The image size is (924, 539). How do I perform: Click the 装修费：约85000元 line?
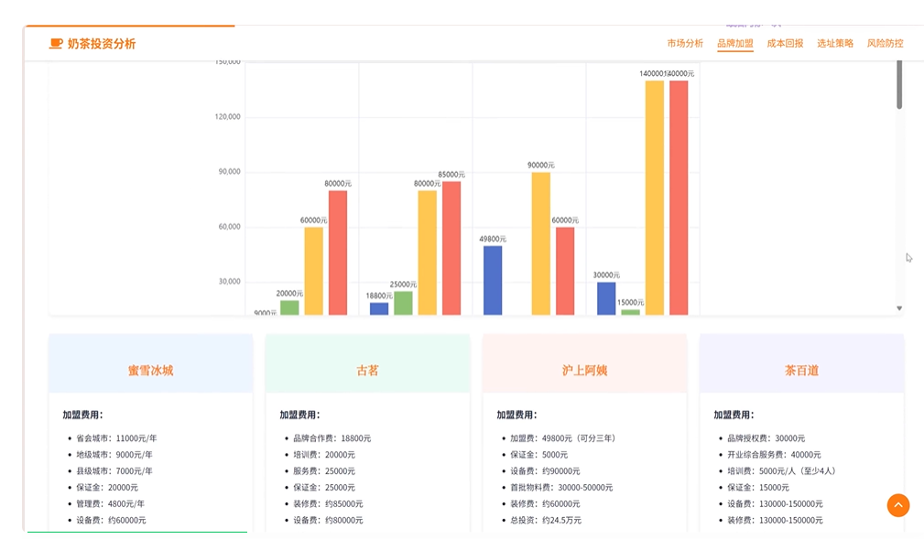pyautogui.click(x=328, y=504)
